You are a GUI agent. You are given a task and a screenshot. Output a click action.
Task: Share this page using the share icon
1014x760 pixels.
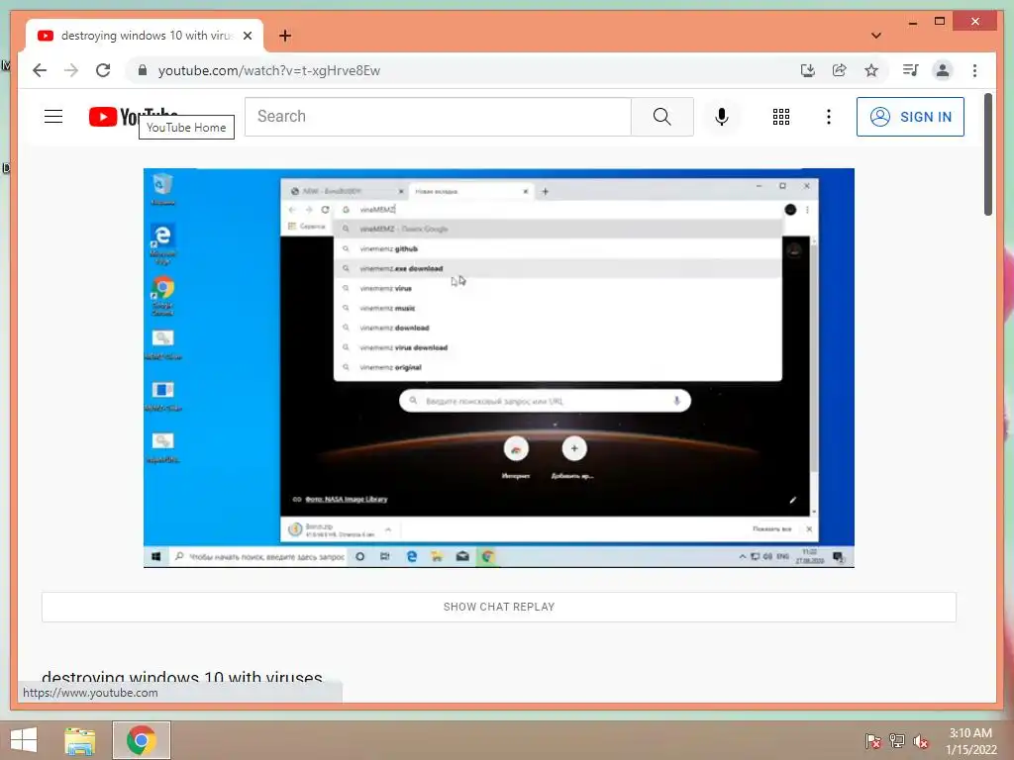click(x=840, y=70)
